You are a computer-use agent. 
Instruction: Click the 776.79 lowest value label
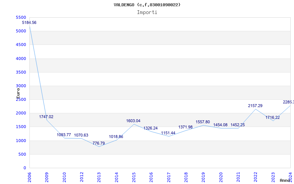[x=98, y=143]
